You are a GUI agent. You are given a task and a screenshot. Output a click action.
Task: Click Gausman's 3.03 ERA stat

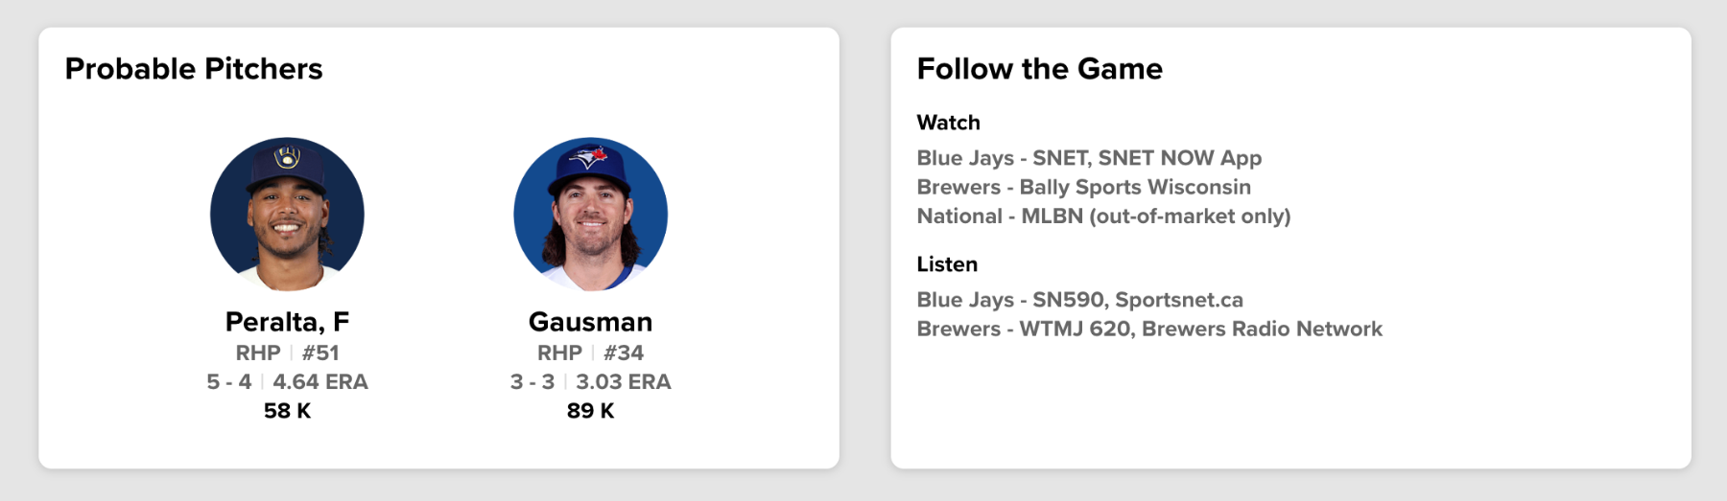[x=624, y=382]
